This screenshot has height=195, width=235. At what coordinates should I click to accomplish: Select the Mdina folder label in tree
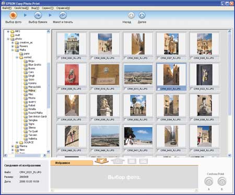32,91
